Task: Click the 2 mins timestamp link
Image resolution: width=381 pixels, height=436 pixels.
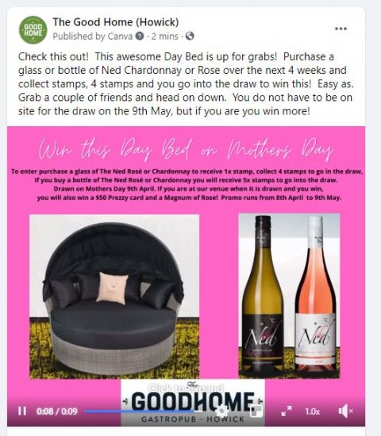Action: (x=164, y=37)
